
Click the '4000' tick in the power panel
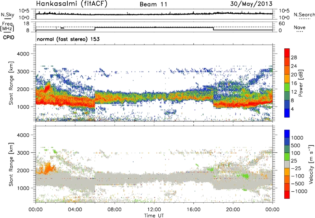(x=23, y=54)
